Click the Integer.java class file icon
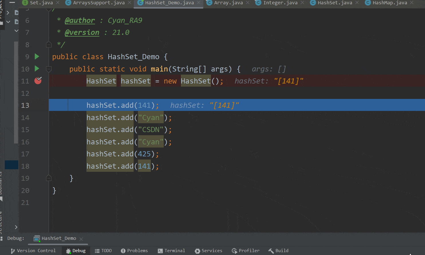The image size is (425, 255). pos(258,3)
